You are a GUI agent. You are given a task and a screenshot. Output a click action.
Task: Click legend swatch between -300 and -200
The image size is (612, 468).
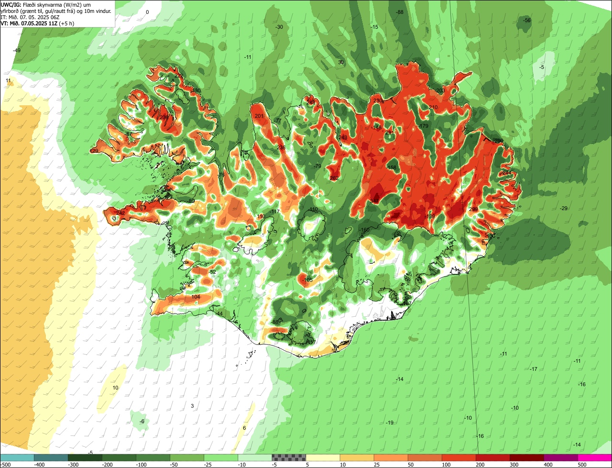[x=85, y=457]
